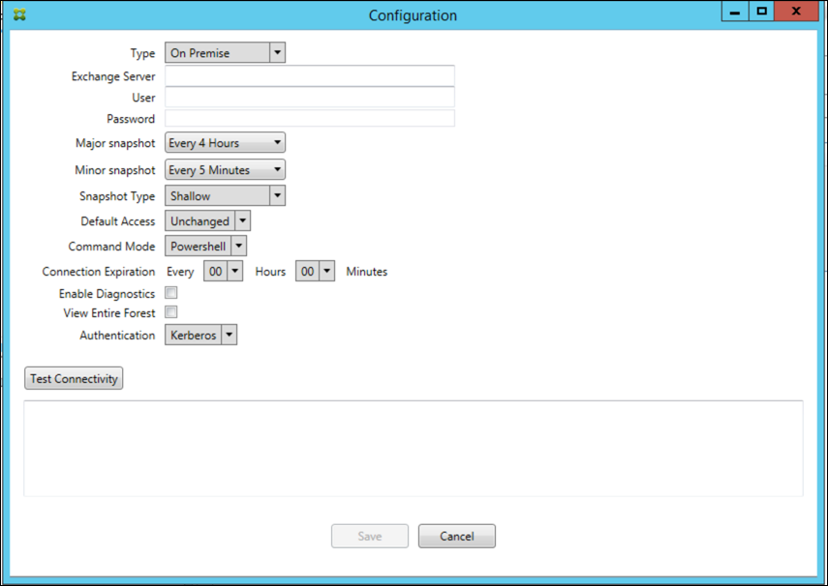The height and width of the screenshot is (586, 828).
Task: Click the Save button
Action: coord(370,536)
